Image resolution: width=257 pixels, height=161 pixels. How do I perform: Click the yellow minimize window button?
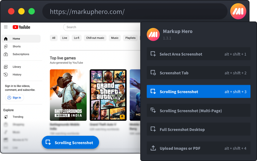tap(21, 11)
